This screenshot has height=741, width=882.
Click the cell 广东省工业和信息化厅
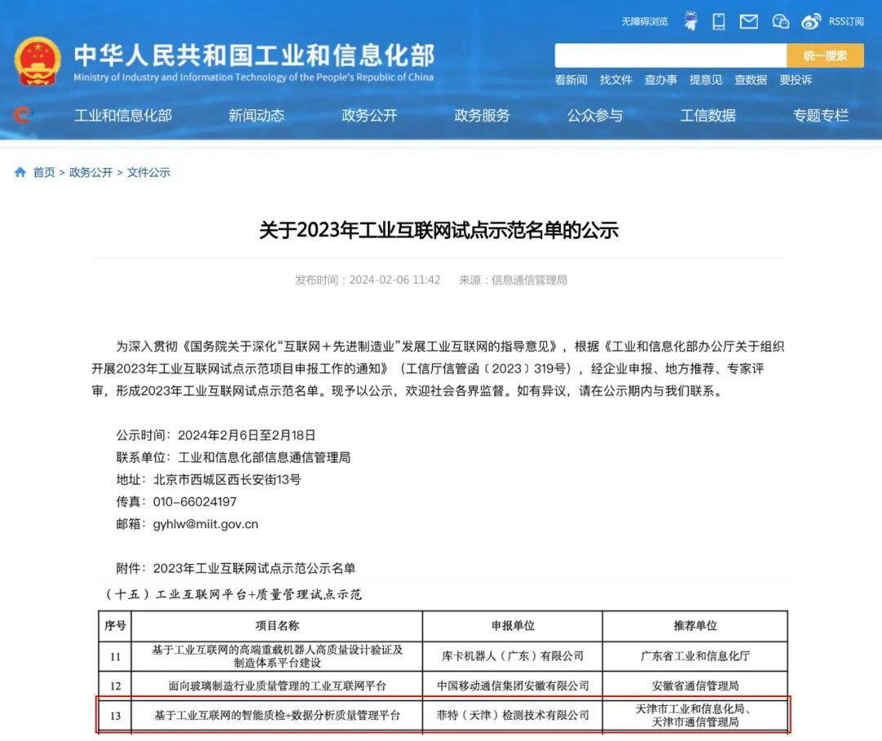coord(695,656)
